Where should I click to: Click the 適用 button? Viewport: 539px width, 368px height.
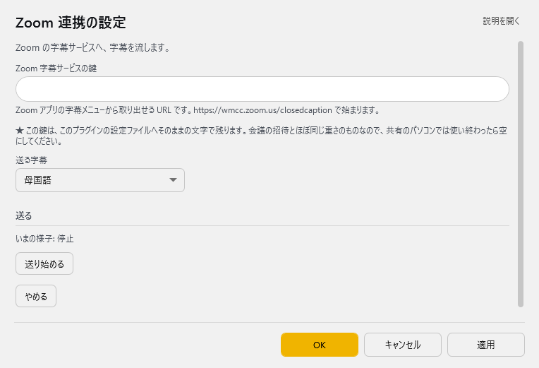click(485, 345)
